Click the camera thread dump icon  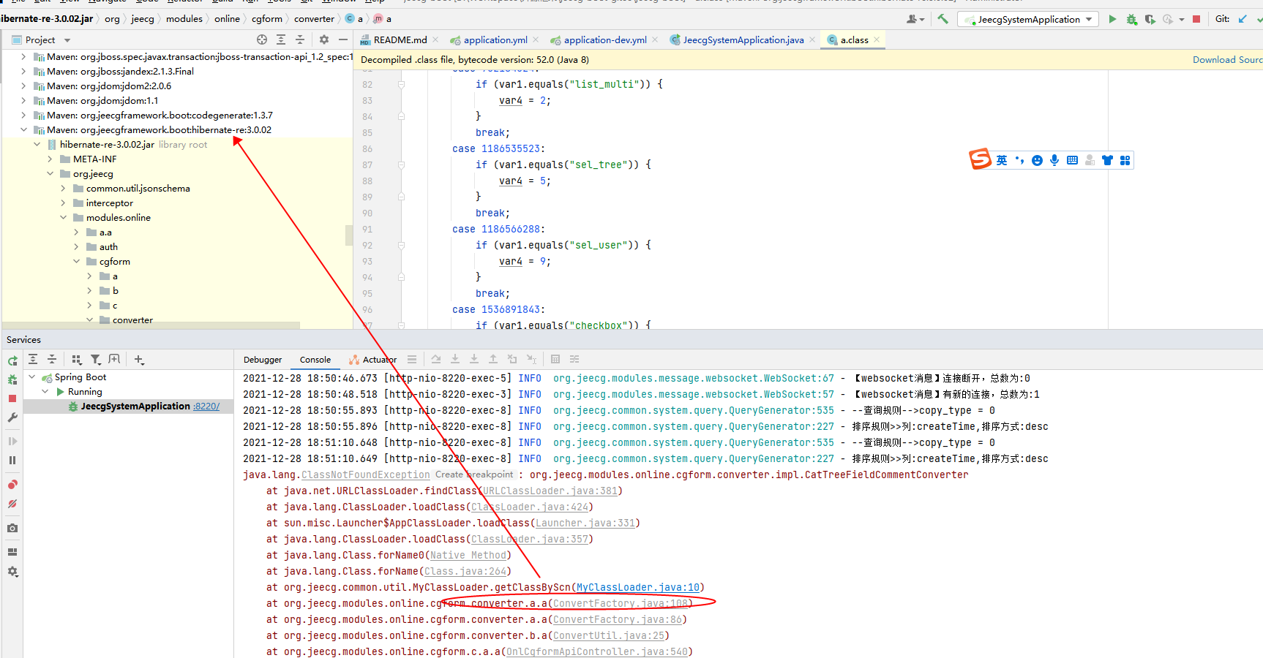point(12,528)
